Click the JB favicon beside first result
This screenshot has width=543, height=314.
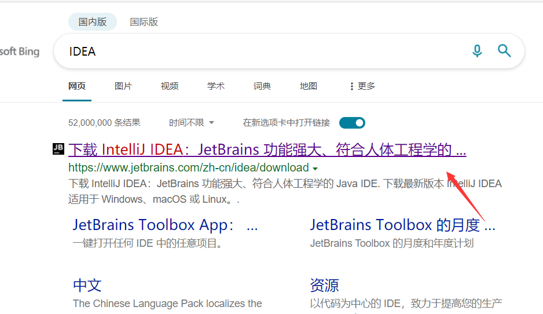click(58, 149)
